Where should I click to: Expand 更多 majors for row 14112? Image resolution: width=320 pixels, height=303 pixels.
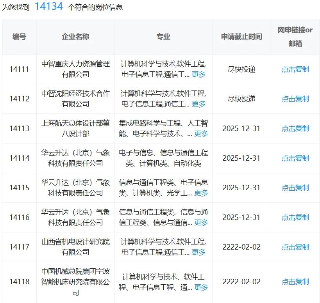(x=198, y=104)
